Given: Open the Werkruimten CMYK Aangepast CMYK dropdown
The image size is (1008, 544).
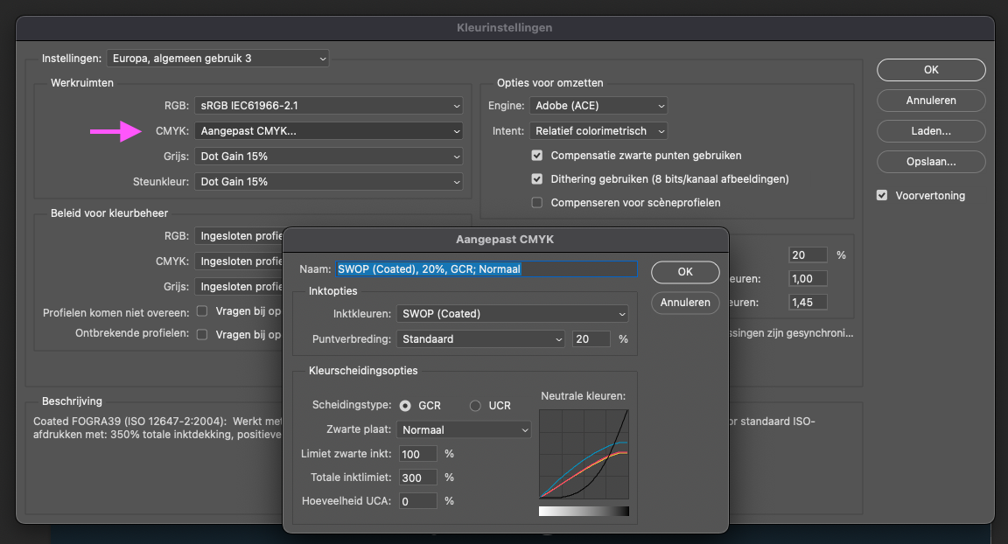Looking at the screenshot, I should [x=328, y=131].
